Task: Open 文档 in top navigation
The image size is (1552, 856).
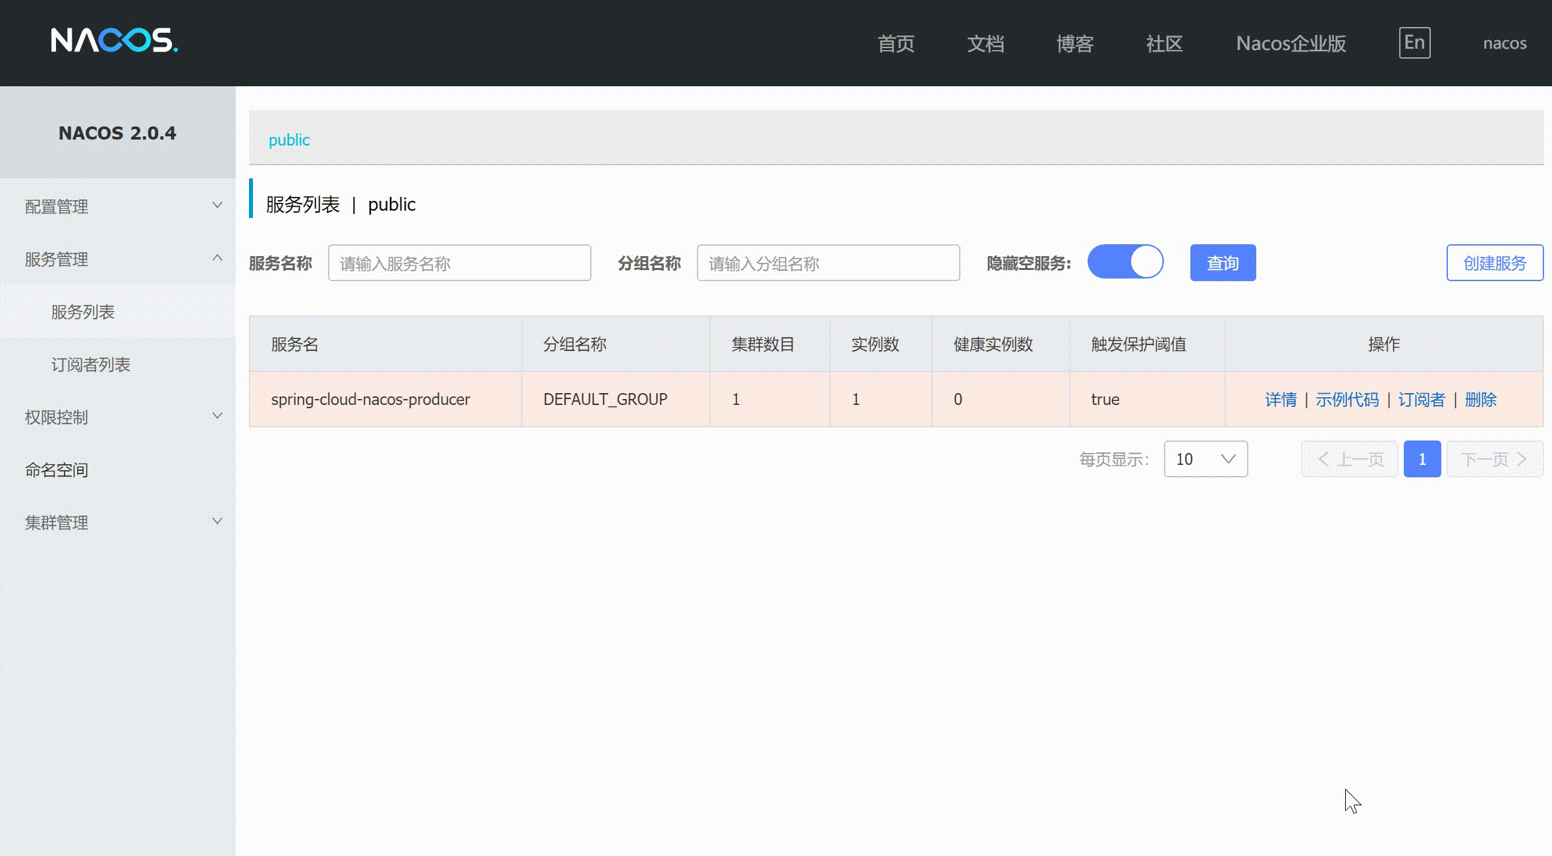Action: point(985,43)
